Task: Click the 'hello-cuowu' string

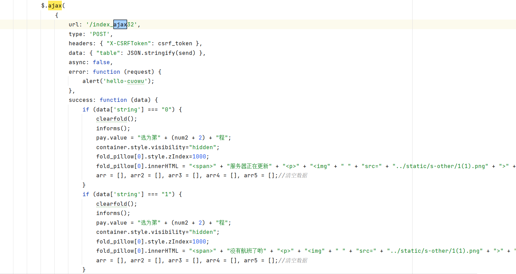Action: point(125,81)
